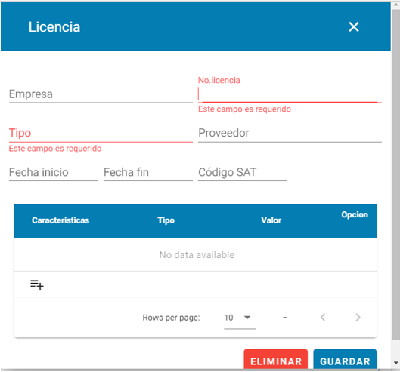This screenshot has width=400, height=372.
Task: Click the red ELIMINAR button
Action: [x=276, y=359]
